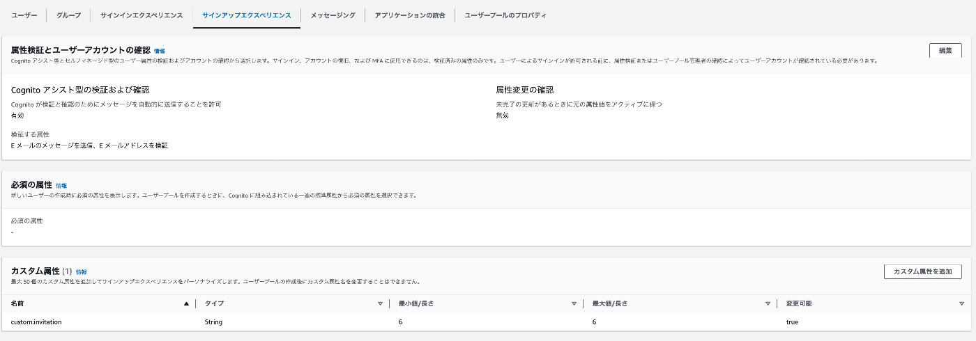Viewport: 976px width, 341px height.
Task: Open 情報 link beside 属性検証とユーザーアカウントの確認
Action: point(160,51)
